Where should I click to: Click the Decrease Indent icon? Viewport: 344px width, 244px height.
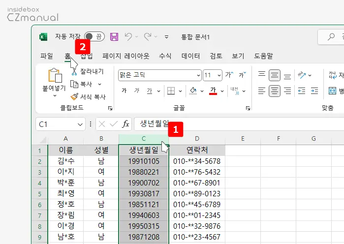point(302,91)
